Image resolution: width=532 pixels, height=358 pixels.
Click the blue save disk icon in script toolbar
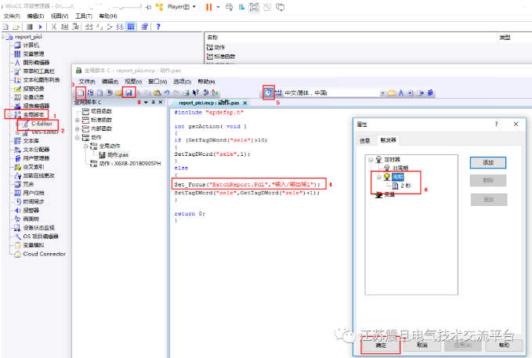128,92
